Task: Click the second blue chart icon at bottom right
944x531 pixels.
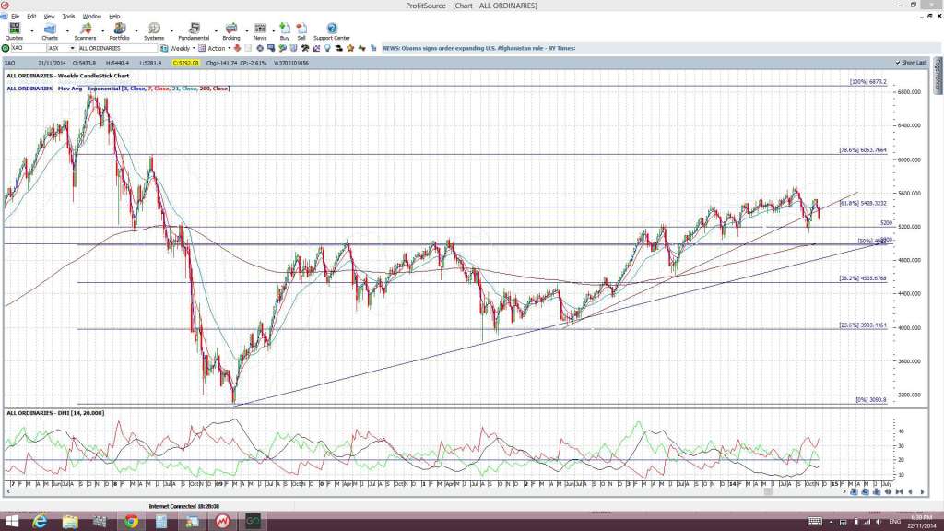Action: click(x=865, y=492)
